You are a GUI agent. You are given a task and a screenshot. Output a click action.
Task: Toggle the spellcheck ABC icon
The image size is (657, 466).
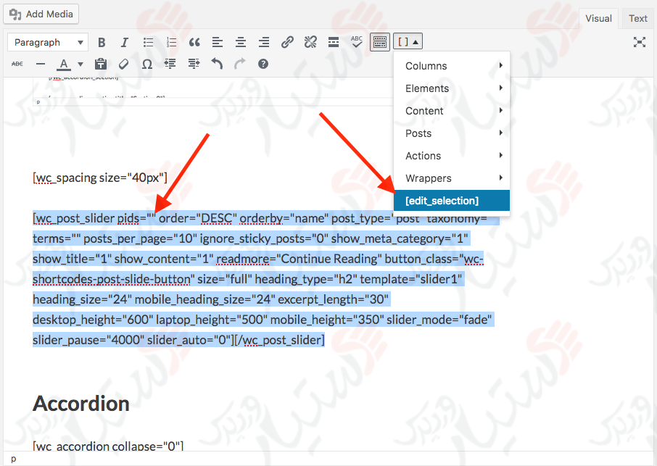tap(357, 42)
